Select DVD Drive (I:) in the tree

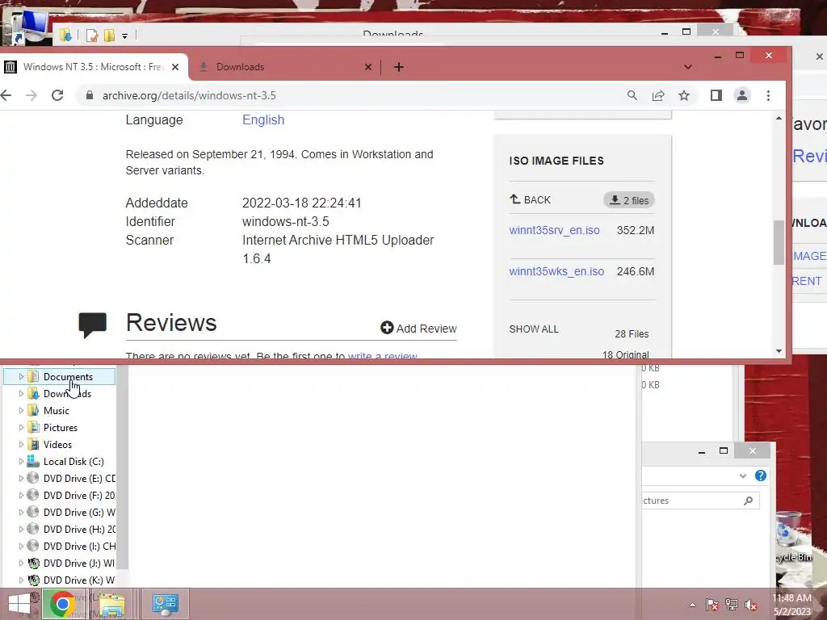79,546
